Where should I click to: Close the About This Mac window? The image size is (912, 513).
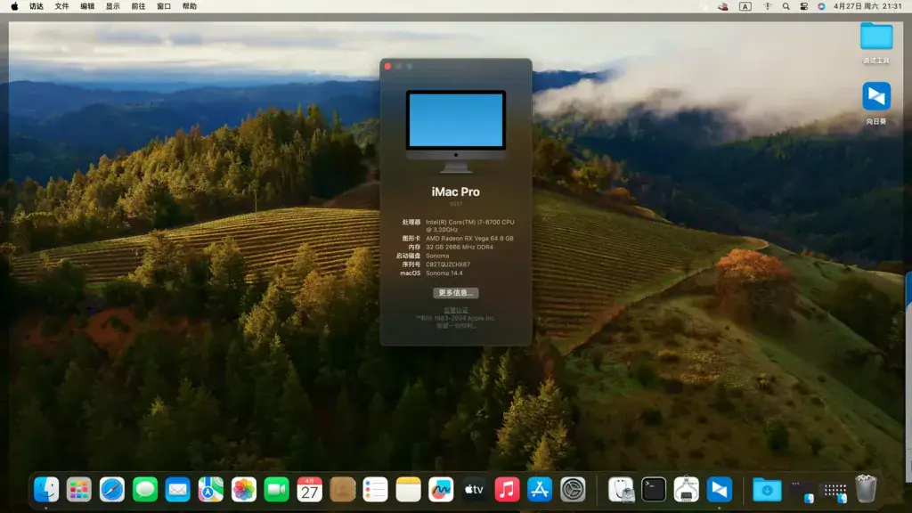pyautogui.click(x=388, y=66)
